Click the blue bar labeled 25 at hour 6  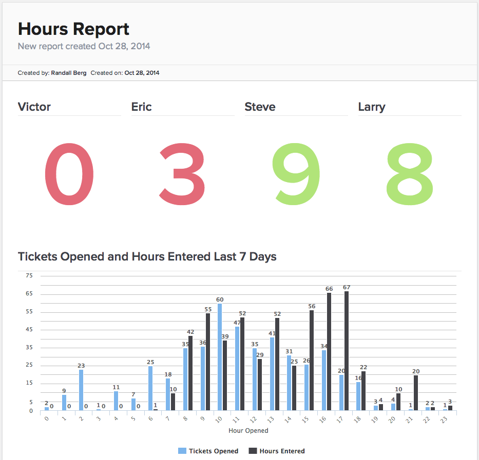(x=150, y=388)
